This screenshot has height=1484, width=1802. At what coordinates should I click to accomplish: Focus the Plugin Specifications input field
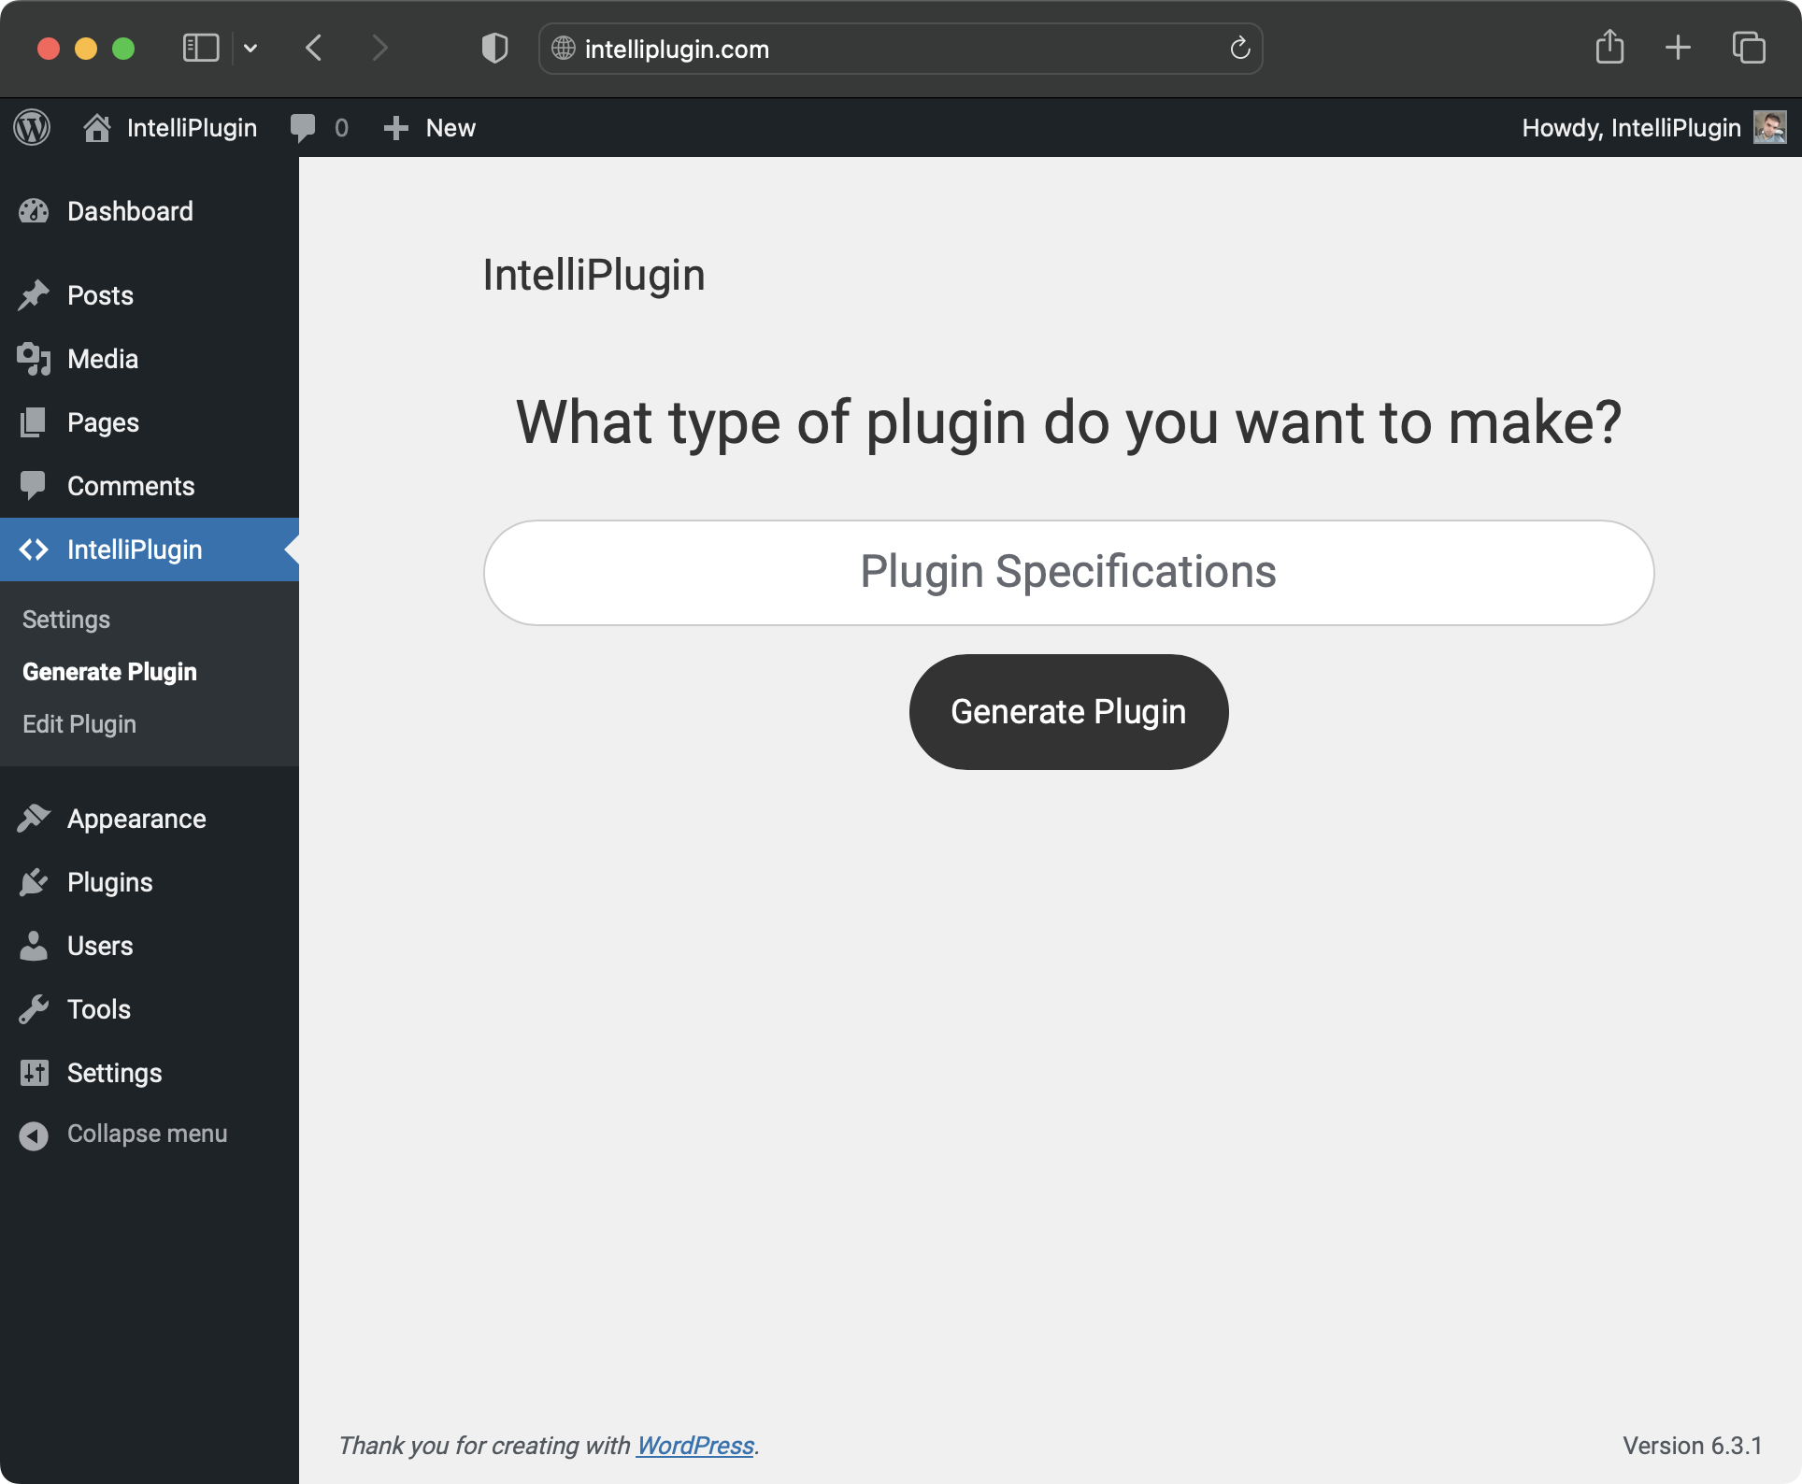click(x=1068, y=572)
